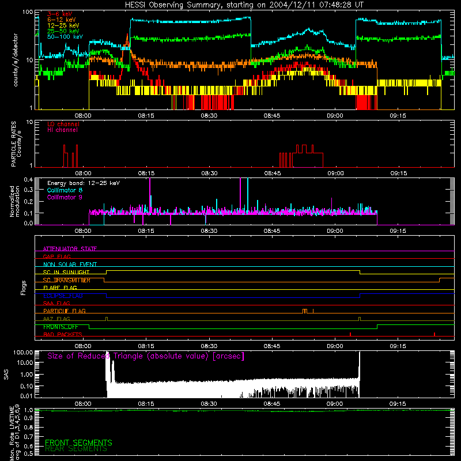461x461 pixels.
Task: Select the 3-6 keV legend label
Action: coord(60,14)
